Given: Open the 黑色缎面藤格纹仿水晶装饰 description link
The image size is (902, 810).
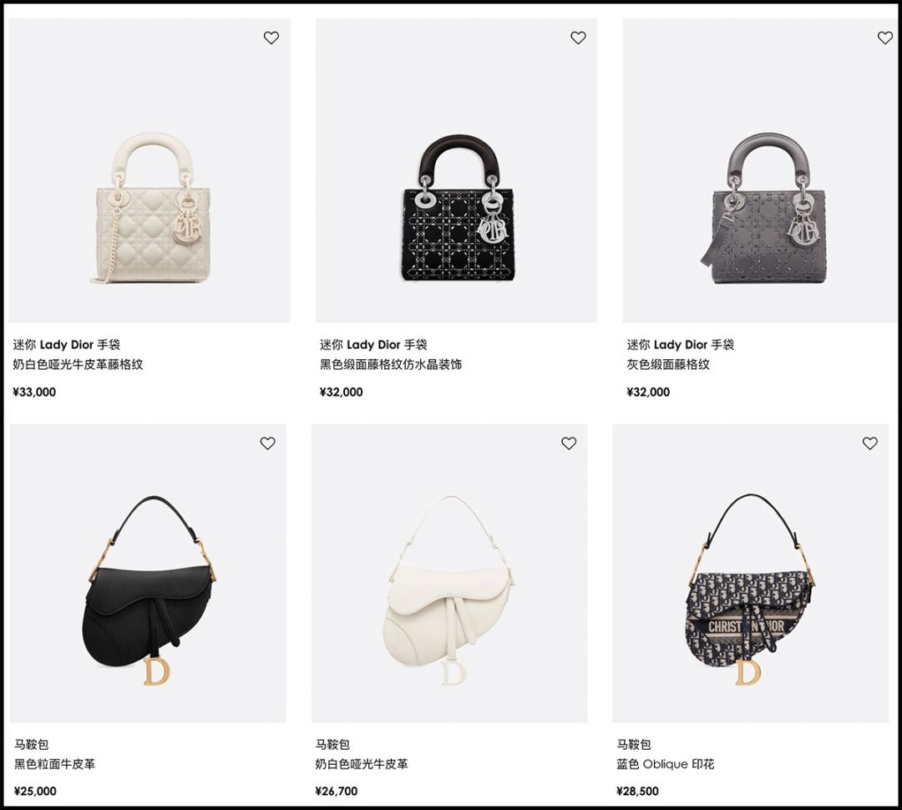Looking at the screenshot, I should coord(391,364).
